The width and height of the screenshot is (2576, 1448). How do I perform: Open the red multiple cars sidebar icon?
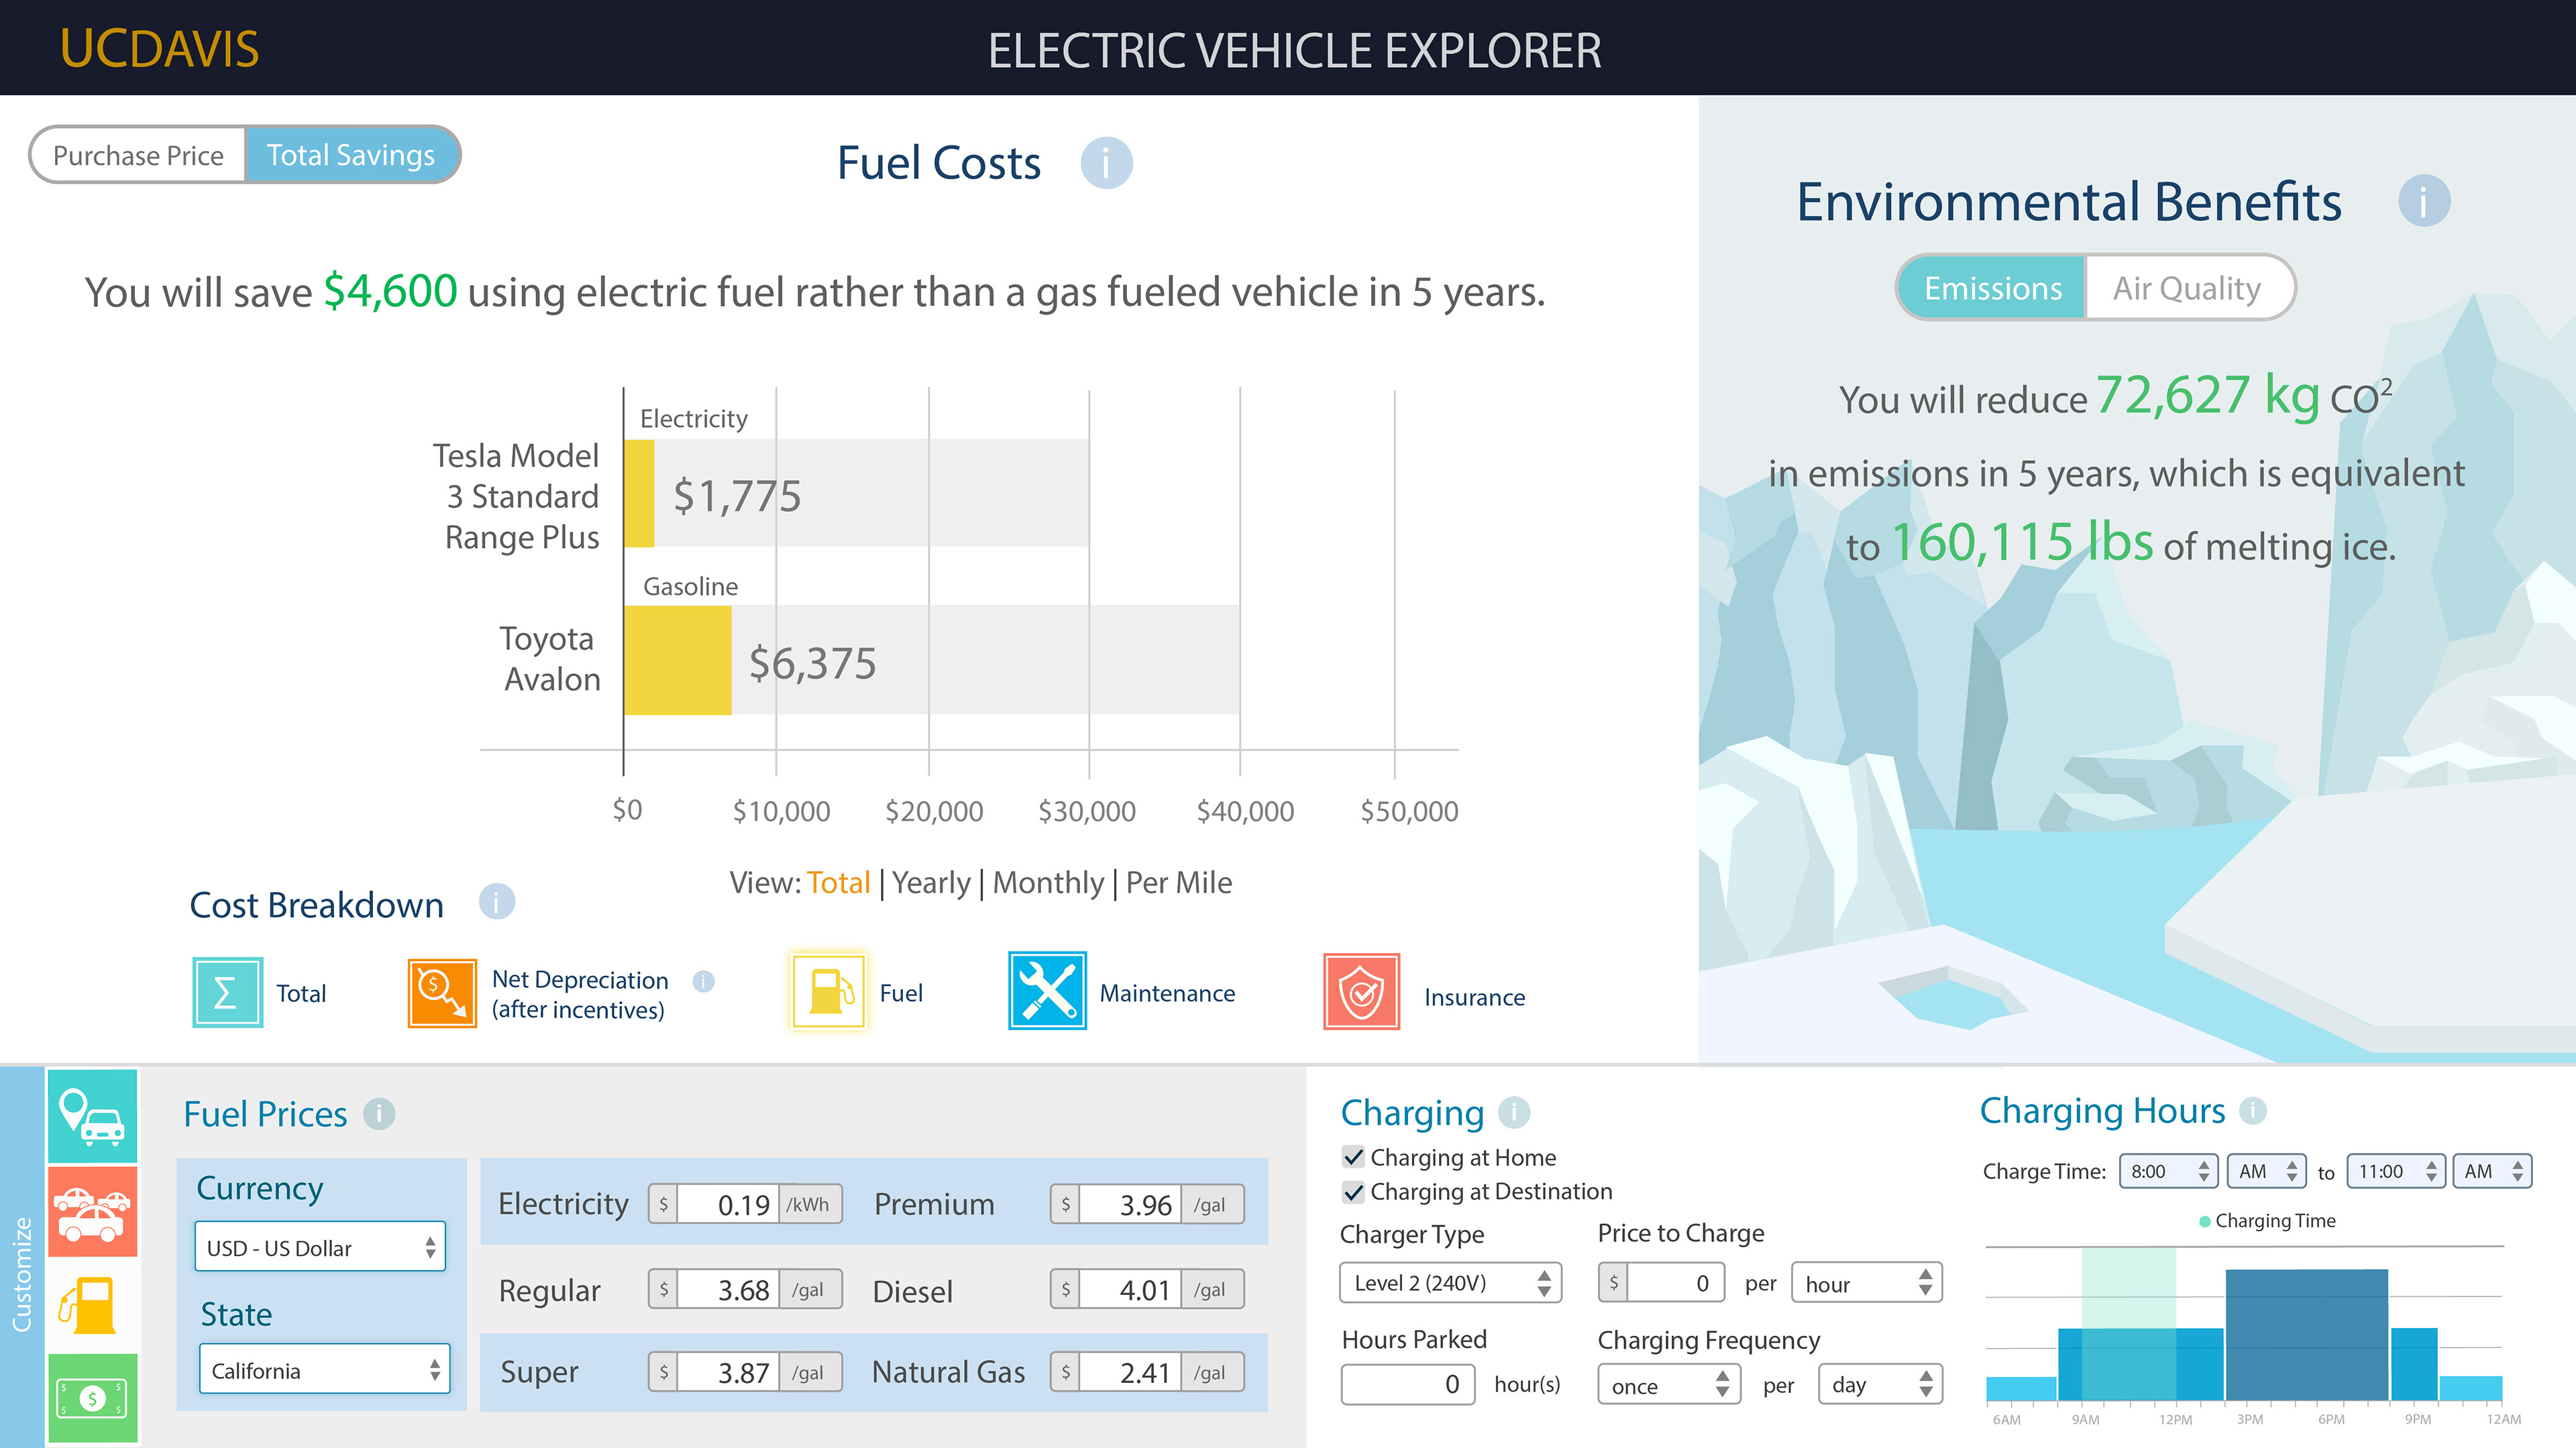(x=92, y=1211)
